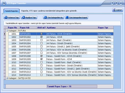Viewport: 125px width, 93px height.
Task: Collapse the Kategori : FATURA group
Action: tap(7, 31)
